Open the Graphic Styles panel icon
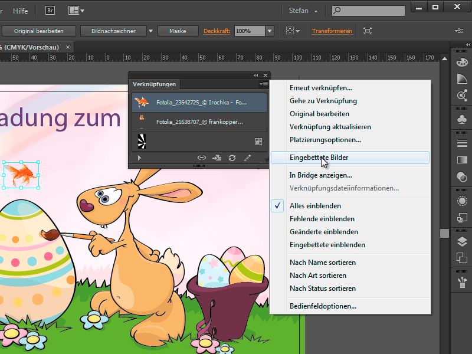Screen dimensions: 472x354 point(462,217)
